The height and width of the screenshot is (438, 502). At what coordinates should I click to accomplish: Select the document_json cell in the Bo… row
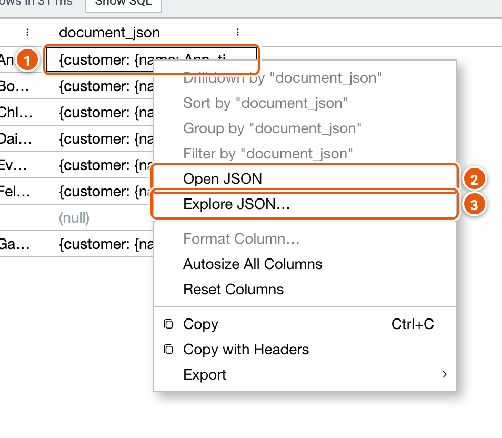pos(99,86)
